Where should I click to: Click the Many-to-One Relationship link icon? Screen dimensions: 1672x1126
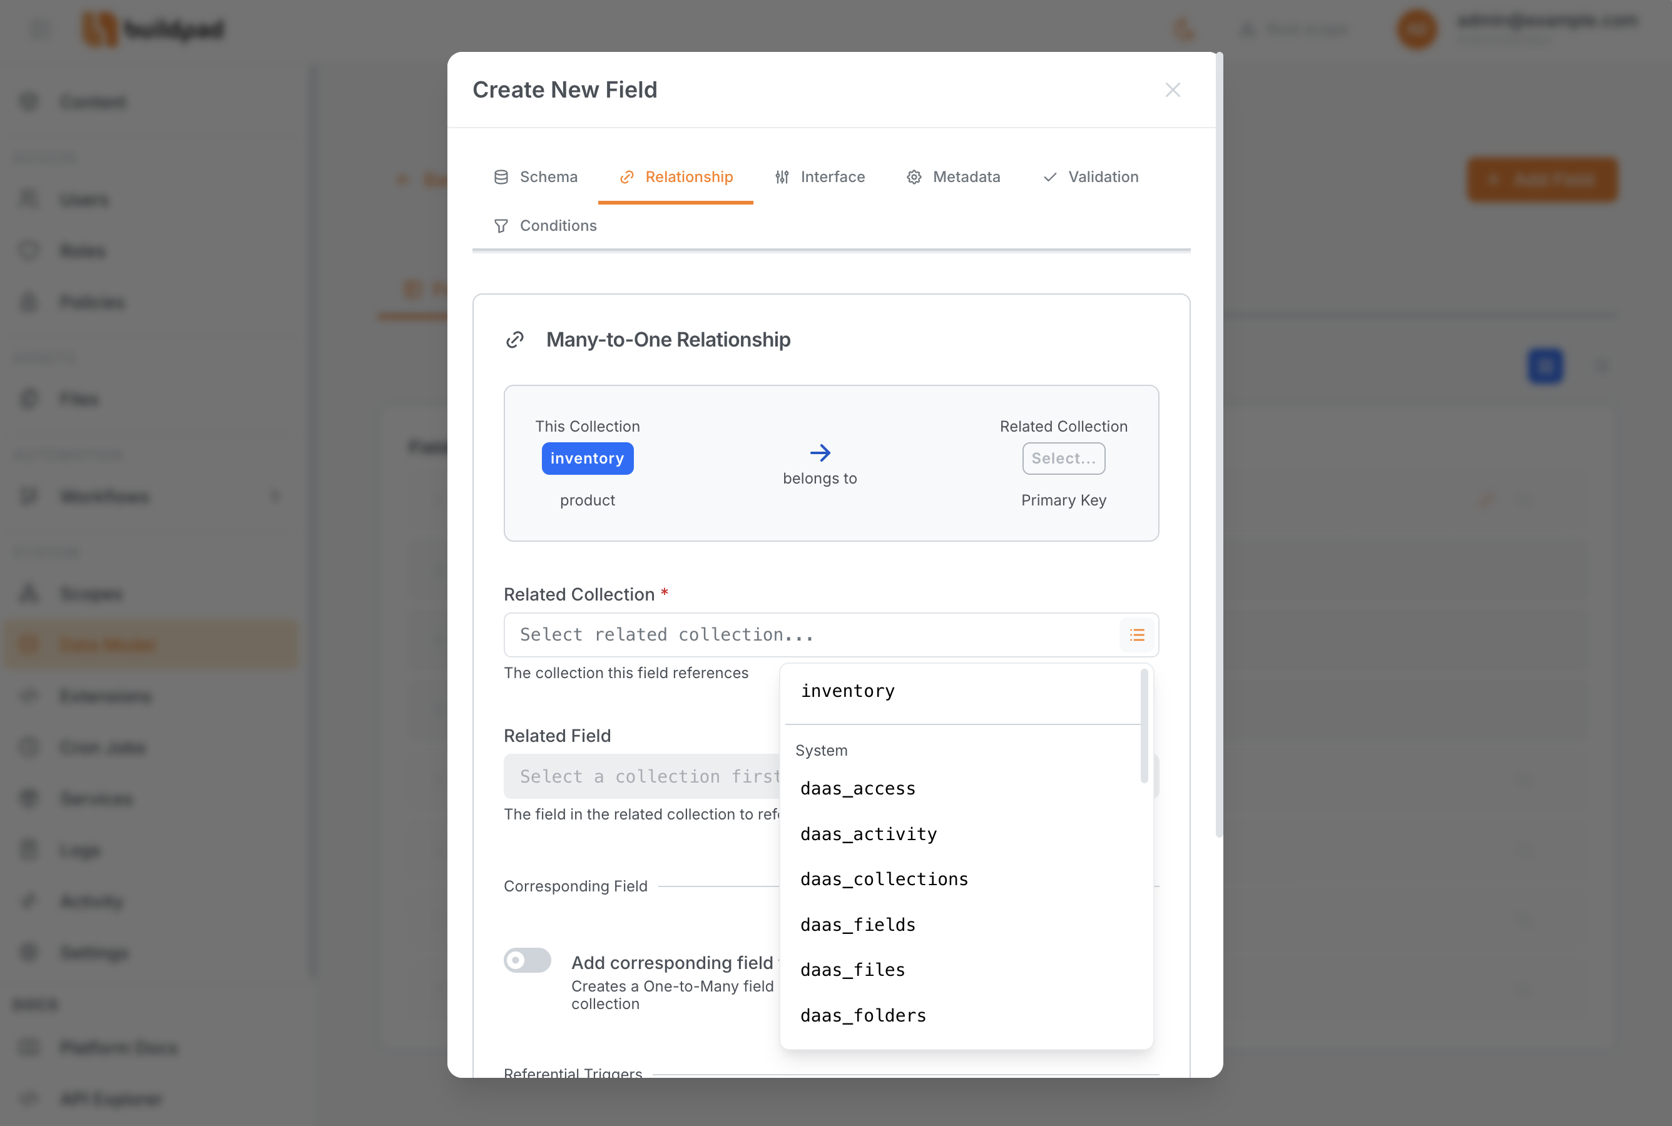(515, 340)
